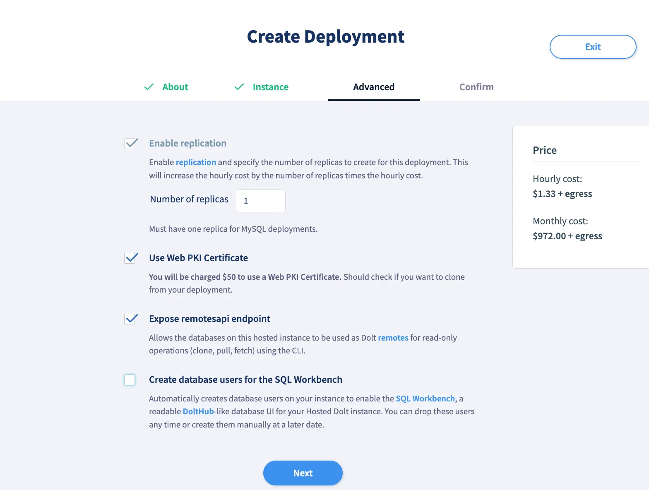Click the Create database users label text
Viewport: 649px width, 490px height.
tap(245, 380)
